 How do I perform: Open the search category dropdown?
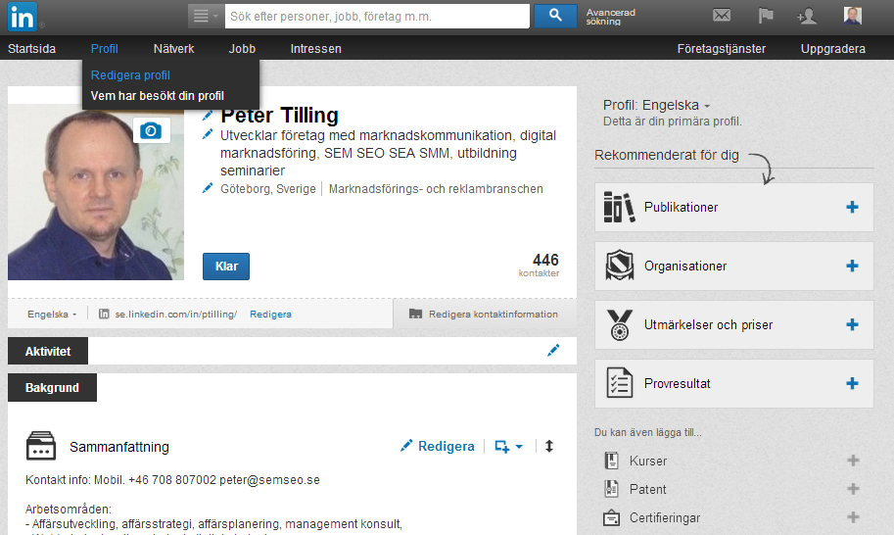pos(206,16)
